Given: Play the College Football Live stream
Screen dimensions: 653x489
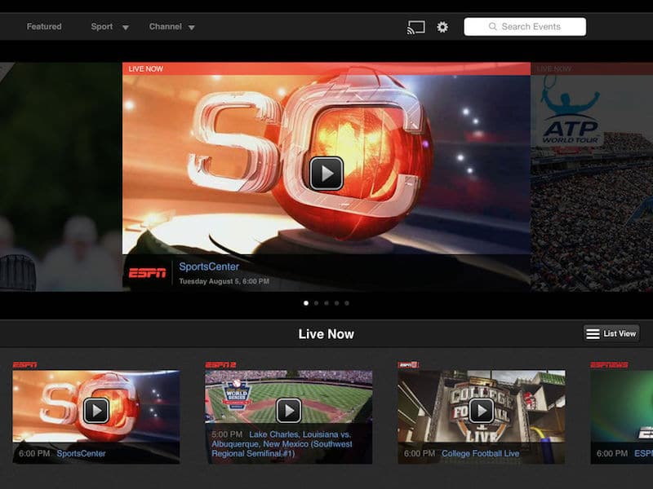Looking at the screenshot, I should coord(482,410).
